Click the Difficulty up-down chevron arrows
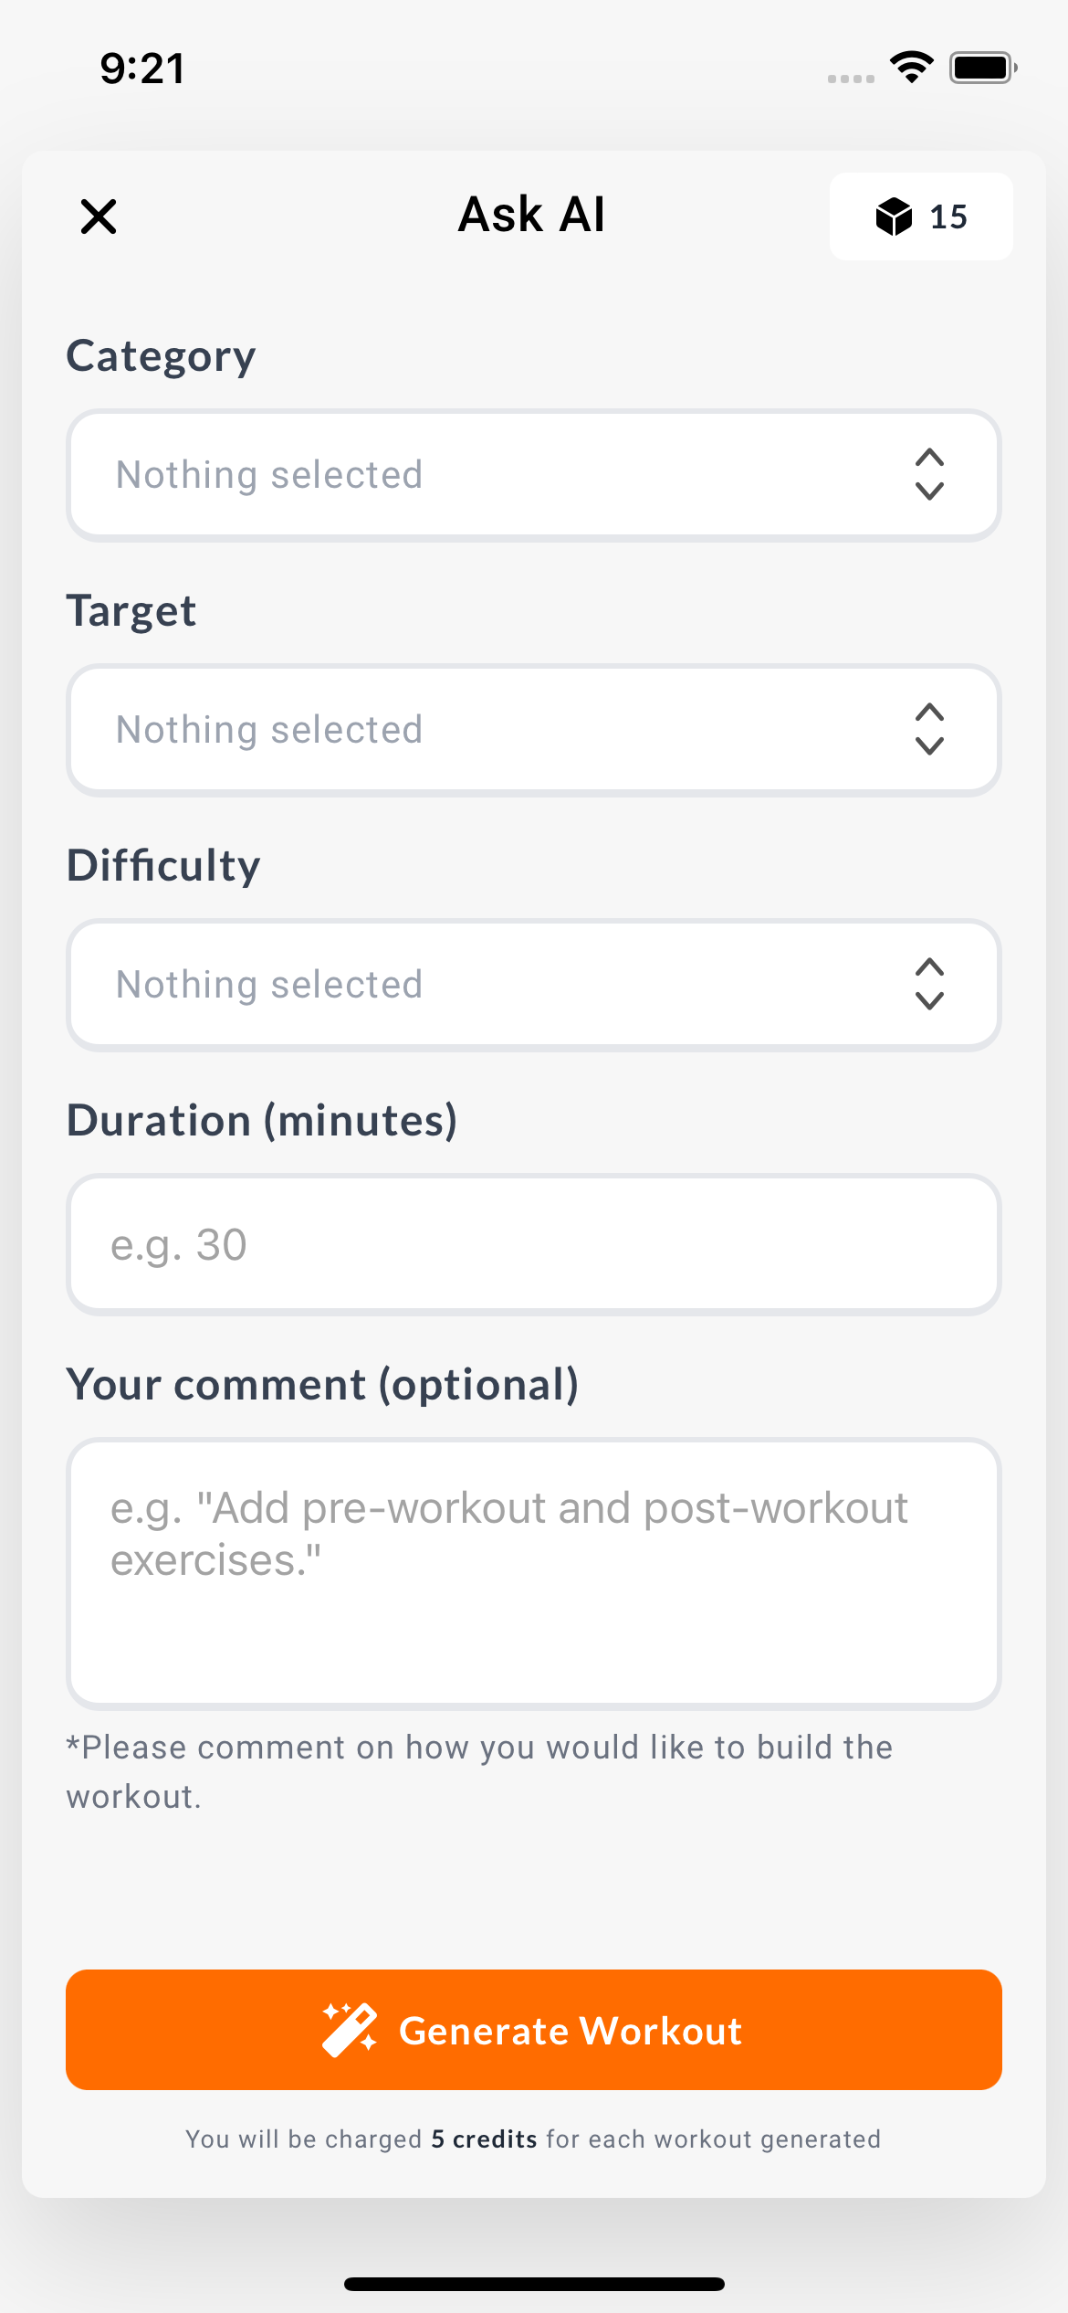This screenshot has width=1068, height=2313. (x=929, y=984)
